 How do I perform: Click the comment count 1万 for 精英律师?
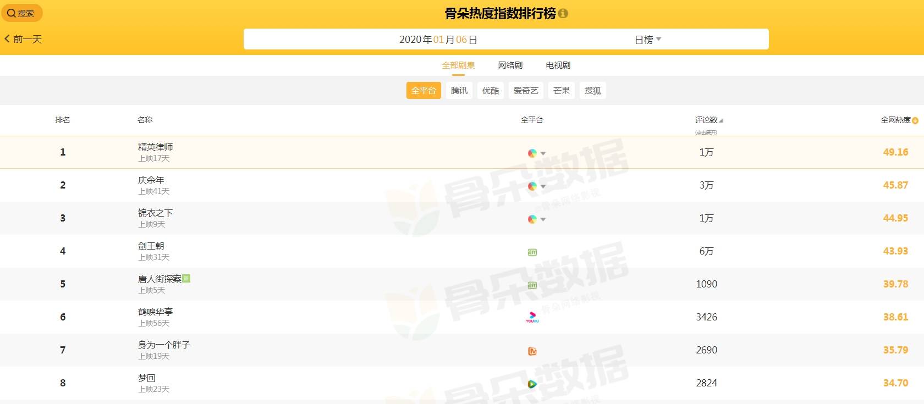pyautogui.click(x=706, y=152)
